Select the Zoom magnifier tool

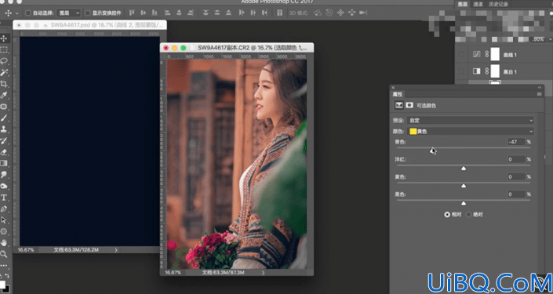(4, 254)
